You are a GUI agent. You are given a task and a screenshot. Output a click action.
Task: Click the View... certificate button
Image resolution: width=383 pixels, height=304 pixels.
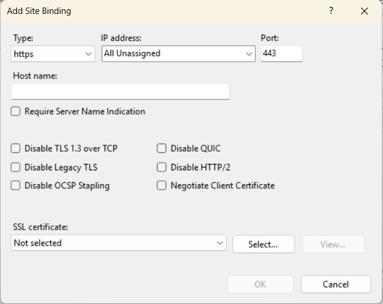pos(333,244)
